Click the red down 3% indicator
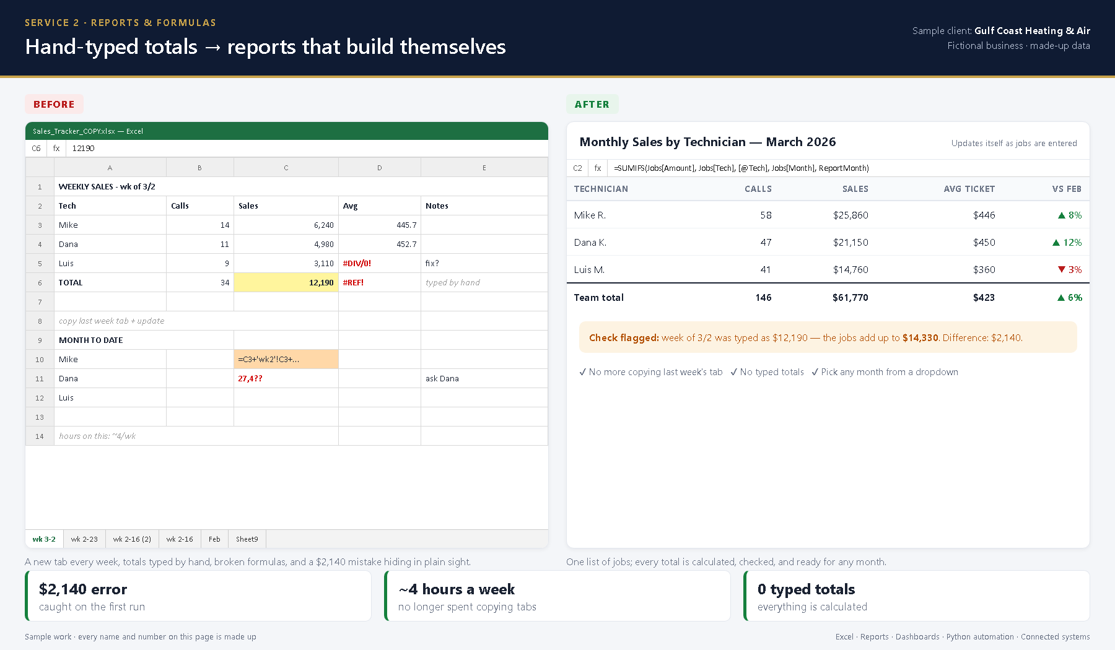The image size is (1115, 650). tap(1070, 270)
